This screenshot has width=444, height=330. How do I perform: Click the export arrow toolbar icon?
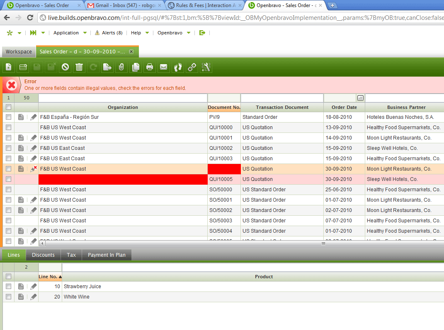107,67
